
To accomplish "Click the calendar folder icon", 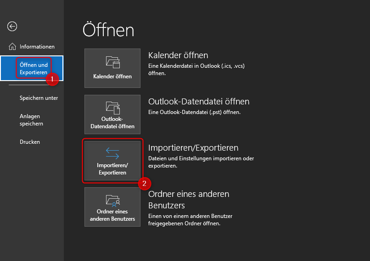I will 112,62.
